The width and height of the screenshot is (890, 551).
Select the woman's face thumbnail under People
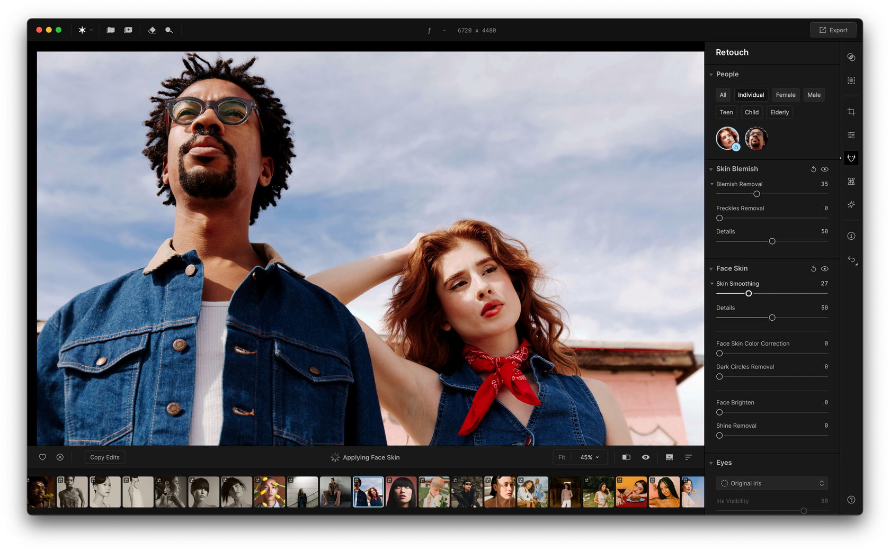tap(727, 138)
